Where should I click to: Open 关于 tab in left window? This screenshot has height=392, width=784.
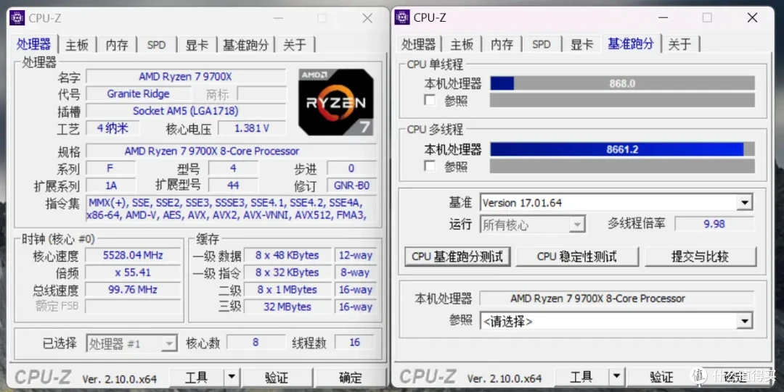(x=295, y=45)
